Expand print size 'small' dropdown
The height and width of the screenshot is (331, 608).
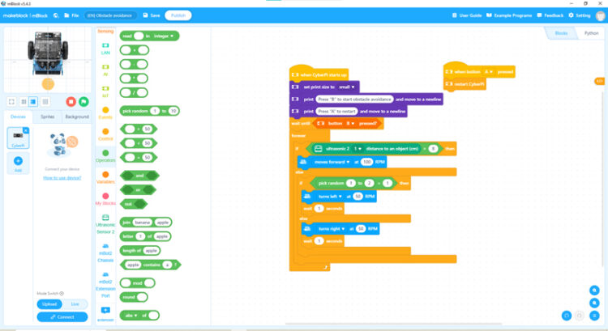[x=347, y=86]
